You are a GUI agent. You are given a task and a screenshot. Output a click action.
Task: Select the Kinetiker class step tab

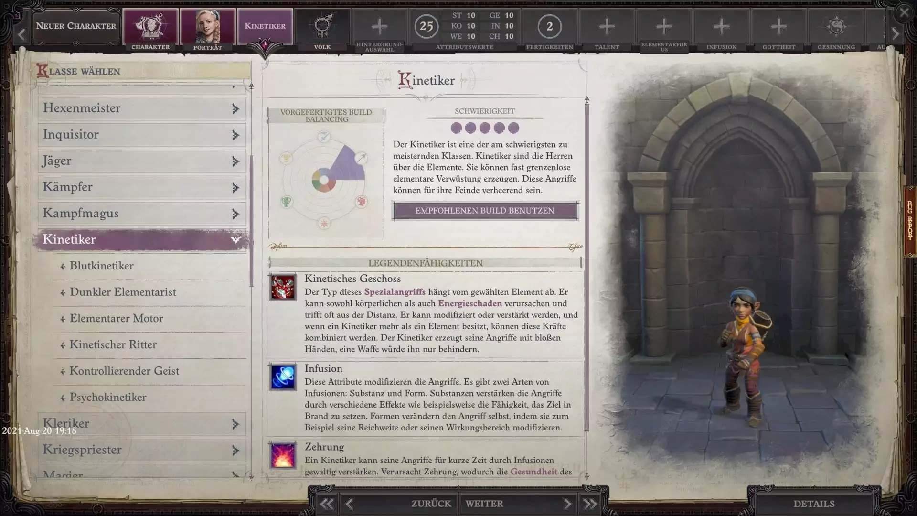click(265, 26)
